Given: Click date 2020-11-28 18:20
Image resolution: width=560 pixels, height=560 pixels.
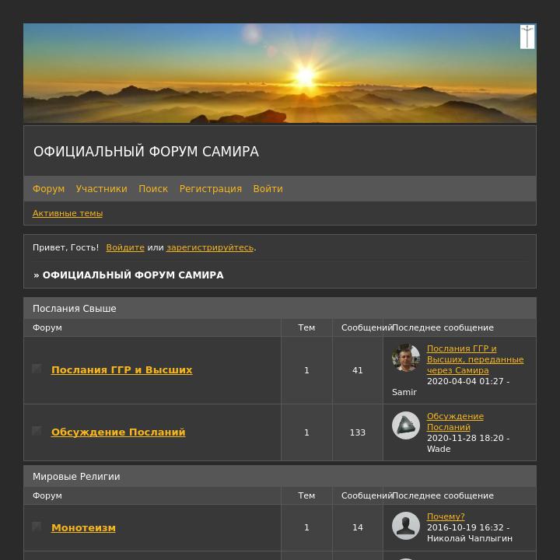Looking at the screenshot, I should tap(465, 438).
